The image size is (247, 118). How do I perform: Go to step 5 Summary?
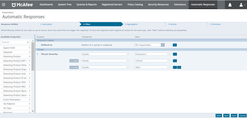click(x=215, y=24)
